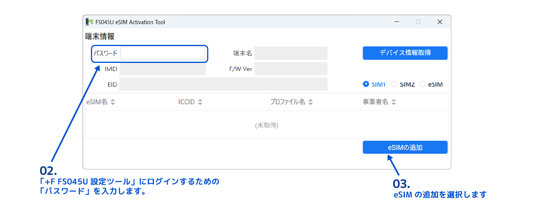Click the (未取得) placeholder text in table
The height and width of the screenshot is (222, 533).
click(x=267, y=125)
